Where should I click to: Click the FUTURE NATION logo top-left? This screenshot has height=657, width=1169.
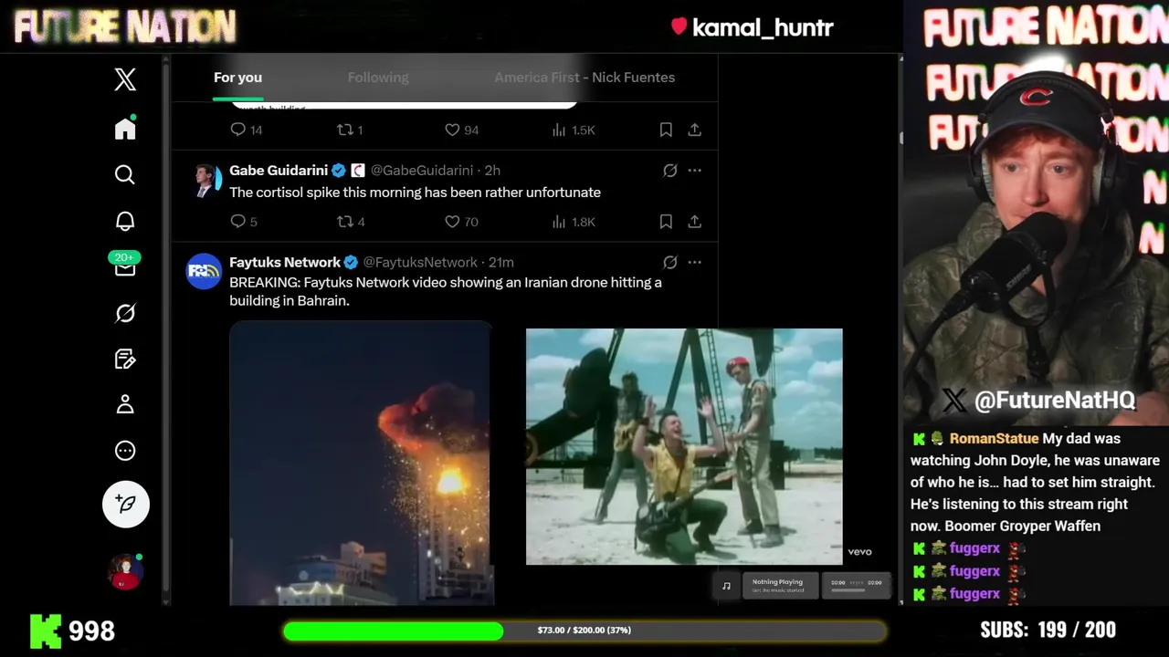tap(125, 27)
